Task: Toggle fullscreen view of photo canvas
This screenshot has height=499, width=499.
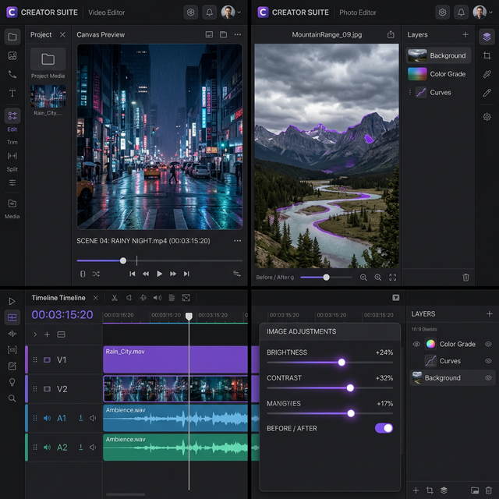Action: (393, 278)
